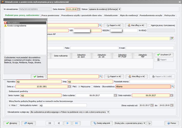Open calendar for Data ur. field
Screen dimensions: 182x128
coord(70,86)
